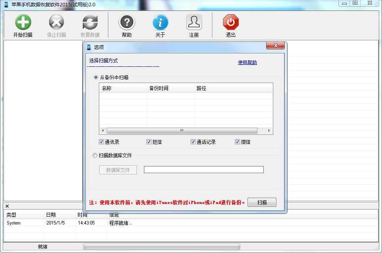Close the 选项 dialog with red X
The image size is (382, 253).
click(275, 45)
